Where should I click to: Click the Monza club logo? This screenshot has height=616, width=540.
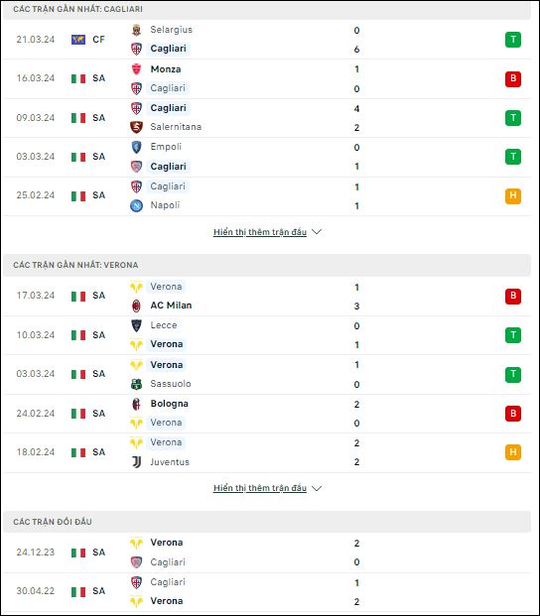[136, 69]
